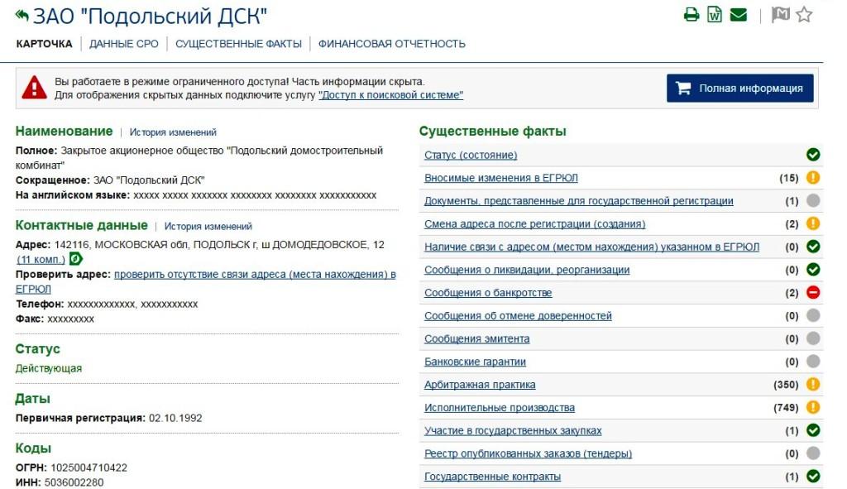This screenshot has width=847, height=489.
Task: Go back using the green arrow icon
Action: tap(22, 16)
